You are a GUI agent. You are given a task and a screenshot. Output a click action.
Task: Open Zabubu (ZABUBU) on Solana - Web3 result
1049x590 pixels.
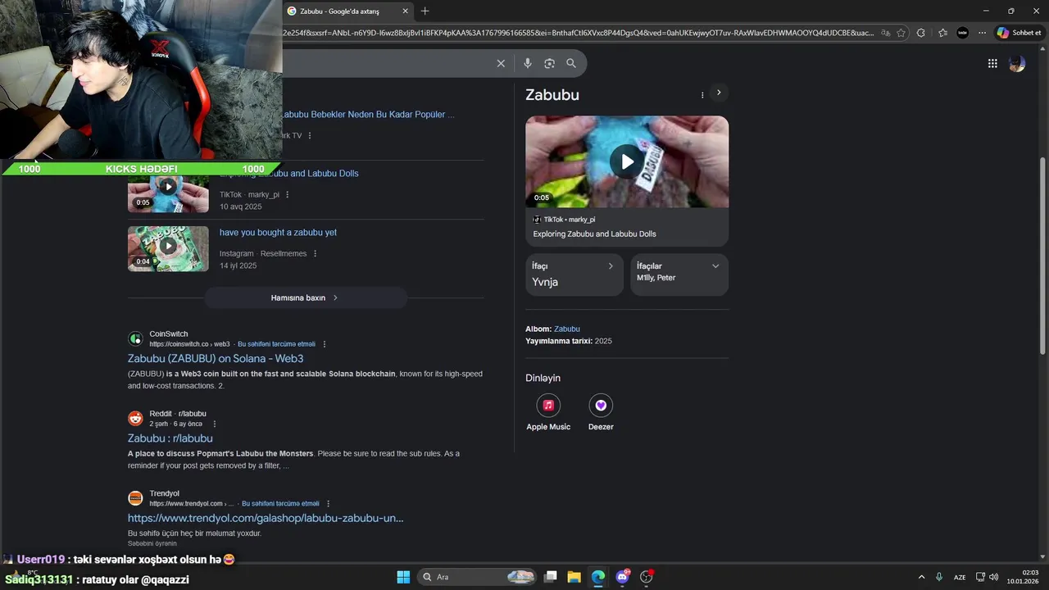coord(216,359)
